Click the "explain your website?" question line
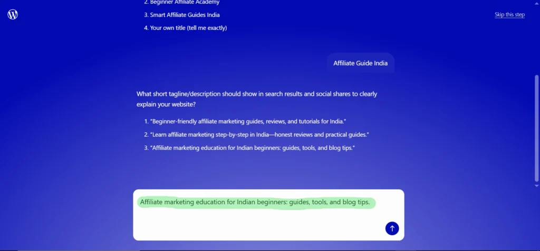 (166, 104)
